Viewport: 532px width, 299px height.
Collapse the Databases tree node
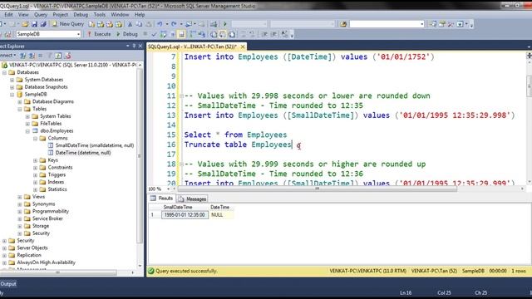pyautogui.click(x=4, y=72)
